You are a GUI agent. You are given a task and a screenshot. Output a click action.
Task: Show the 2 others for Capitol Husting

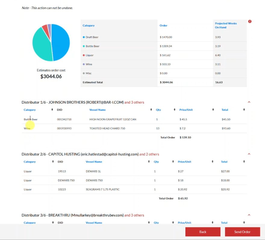(x=149, y=154)
